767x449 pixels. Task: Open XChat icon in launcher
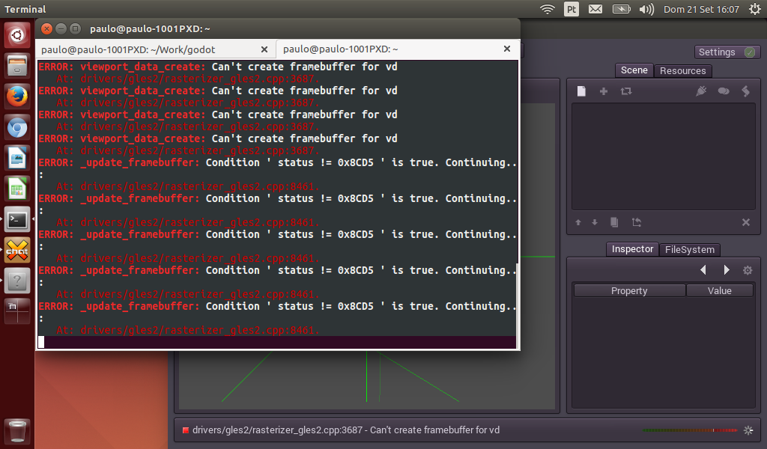click(17, 251)
